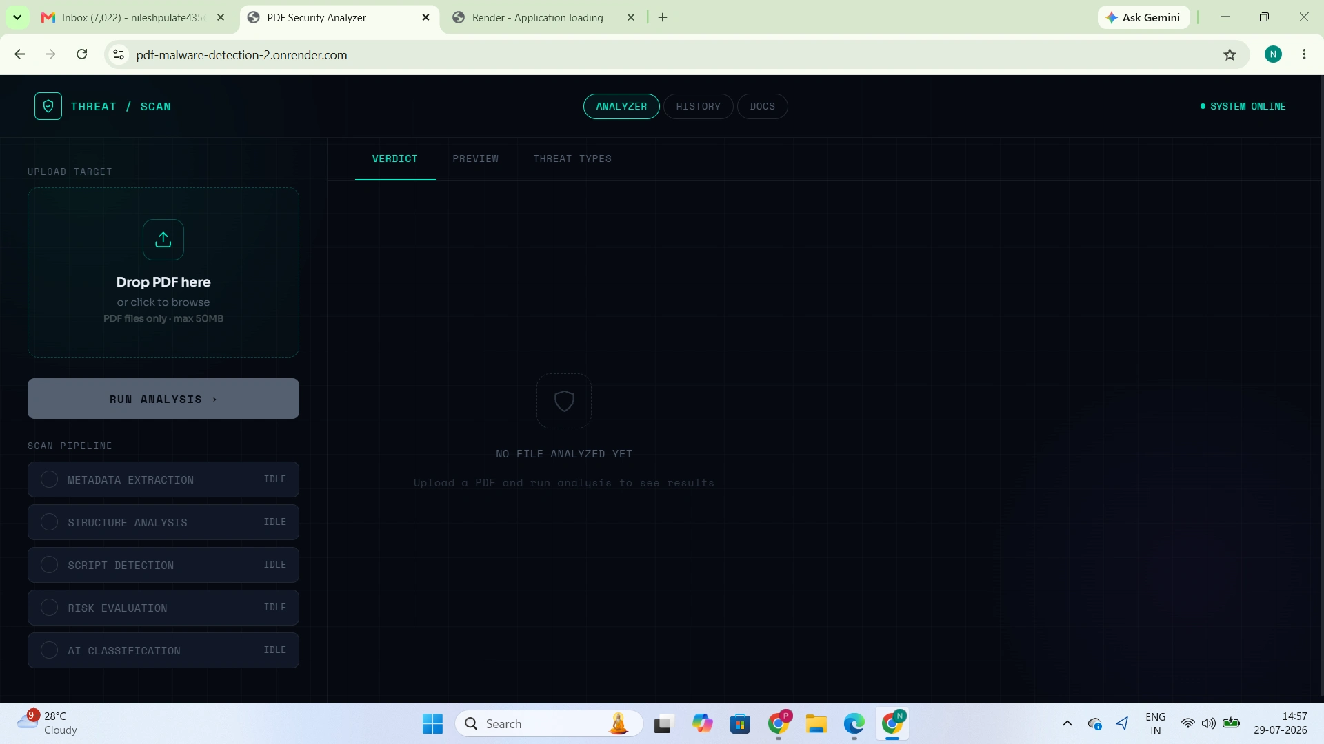Open the Wi-Fi network icon in system tray
Image resolution: width=1324 pixels, height=744 pixels.
click(x=1187, y=723)
